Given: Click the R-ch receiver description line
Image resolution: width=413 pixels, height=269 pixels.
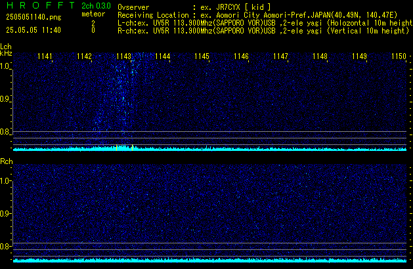Looking at the screenshot, I should [x=263, y=31].
